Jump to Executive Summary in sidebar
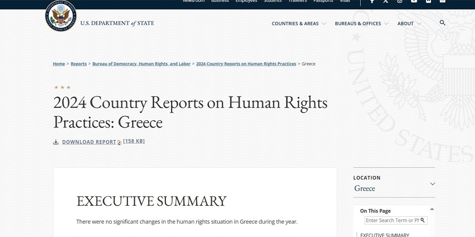The image size is (475, 237). click(385, 235)
